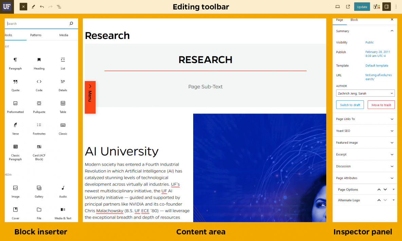Image resolution: width=402 pixels, height=241 pixels.
Task: Expand the Discussion section
Action: [365, 166]
